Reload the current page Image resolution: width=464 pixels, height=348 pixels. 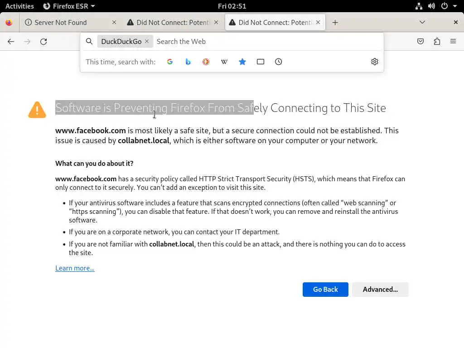pos(43,41)
